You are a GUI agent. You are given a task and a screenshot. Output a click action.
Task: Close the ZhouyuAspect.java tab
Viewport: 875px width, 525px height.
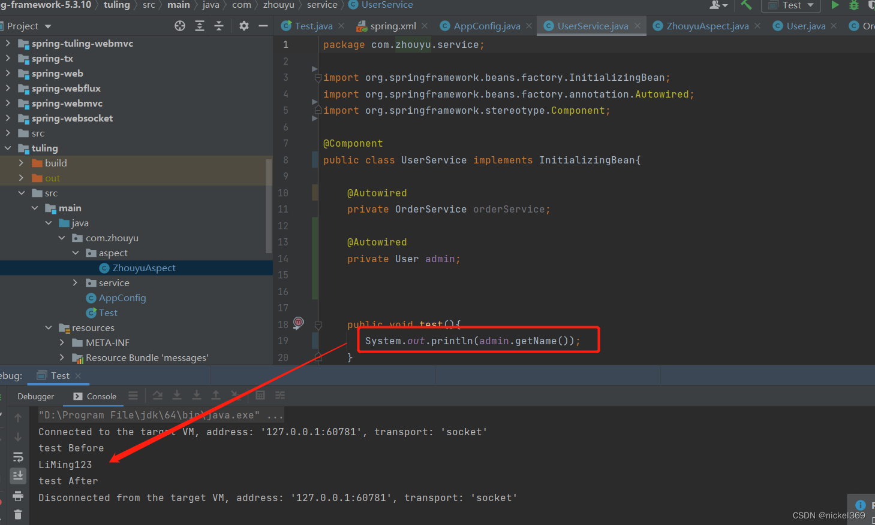[x=757, y=26]
